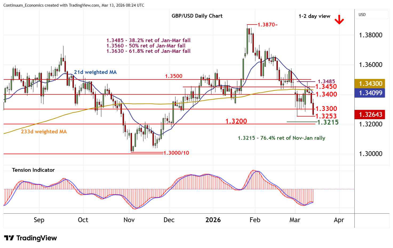Click the Nov label on time axis
Screen dimensions: 393x248
click(x=129, y=220)
